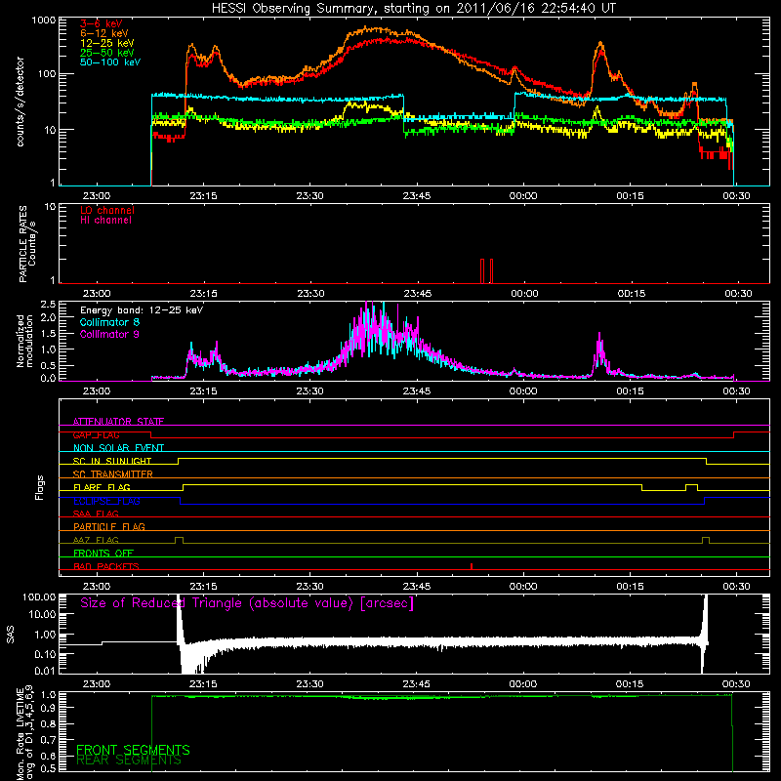Click the 0.9 tick on the LIVETIME axis
781x781 pixels.
pos(48,707)
